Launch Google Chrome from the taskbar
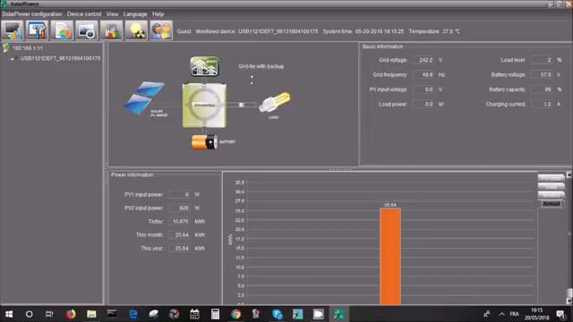The height and width of the screenshot is (322, 573). pyautogui.click(x=235, y=314)
